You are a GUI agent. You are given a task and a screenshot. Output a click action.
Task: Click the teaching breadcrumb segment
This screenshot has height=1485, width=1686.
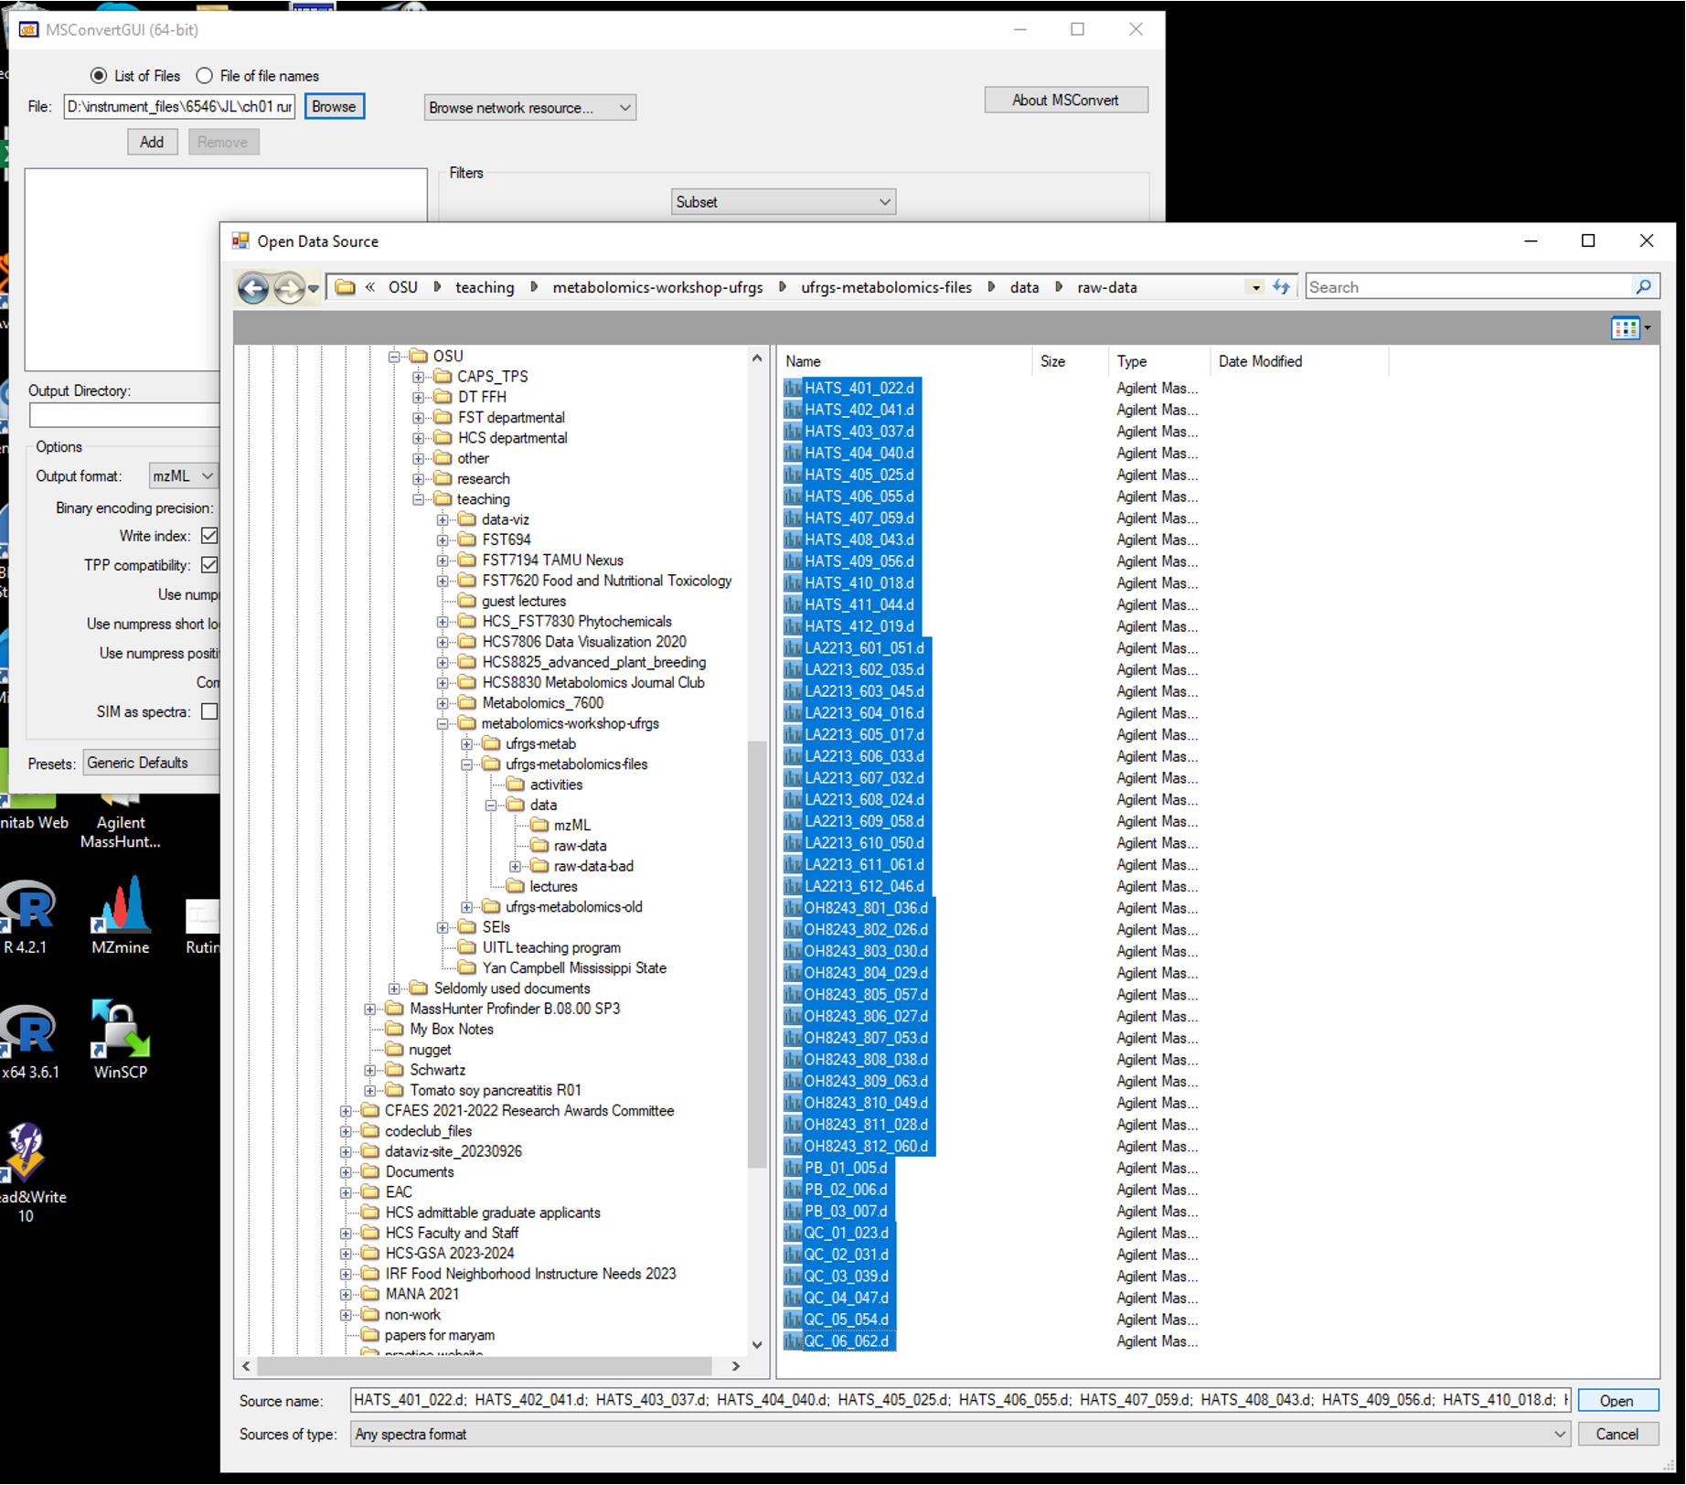pyautogui.click(x=485, y=287)
